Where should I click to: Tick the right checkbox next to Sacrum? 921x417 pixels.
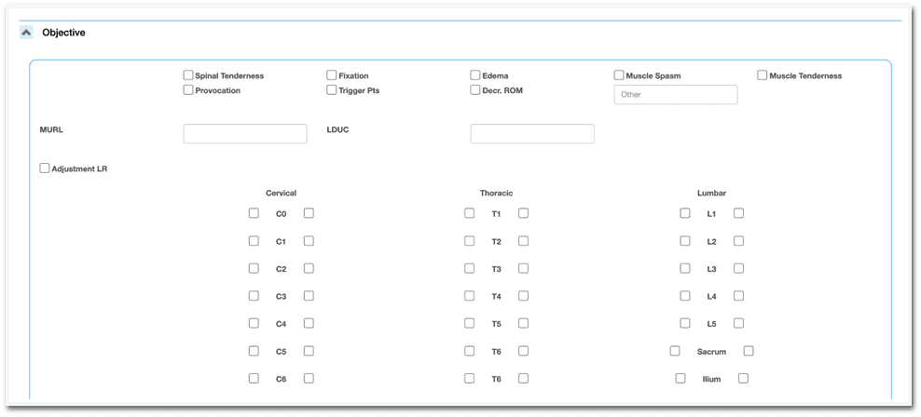point(749,351)
